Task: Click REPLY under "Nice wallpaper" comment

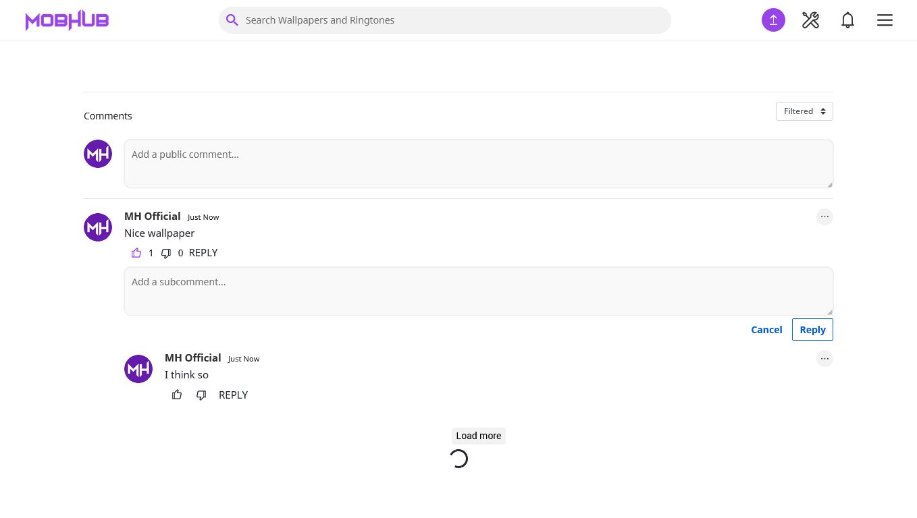Action: (203, 253)
